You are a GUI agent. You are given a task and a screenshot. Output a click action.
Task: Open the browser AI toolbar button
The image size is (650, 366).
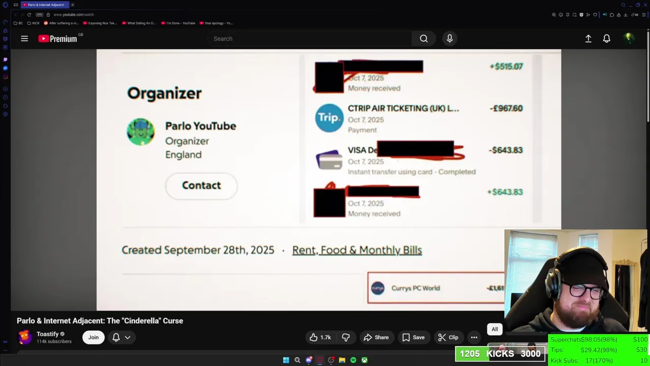[635, 15]
